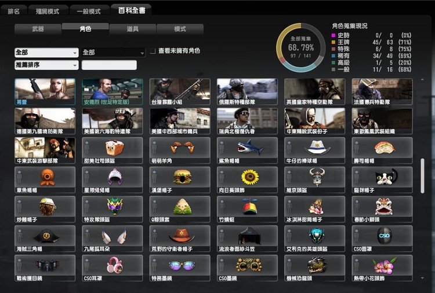Open the 道具 sub-tab
The image size is (435, 293).
point(133,29)
